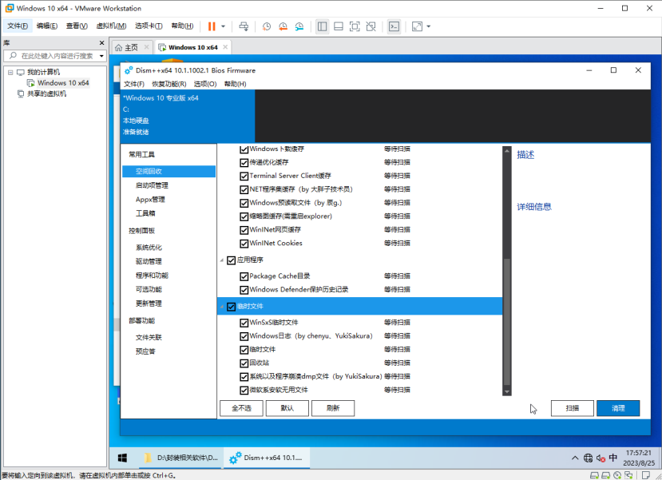Take a snapshot of this virtual machine
662x480 pixels.
[267, 26]
